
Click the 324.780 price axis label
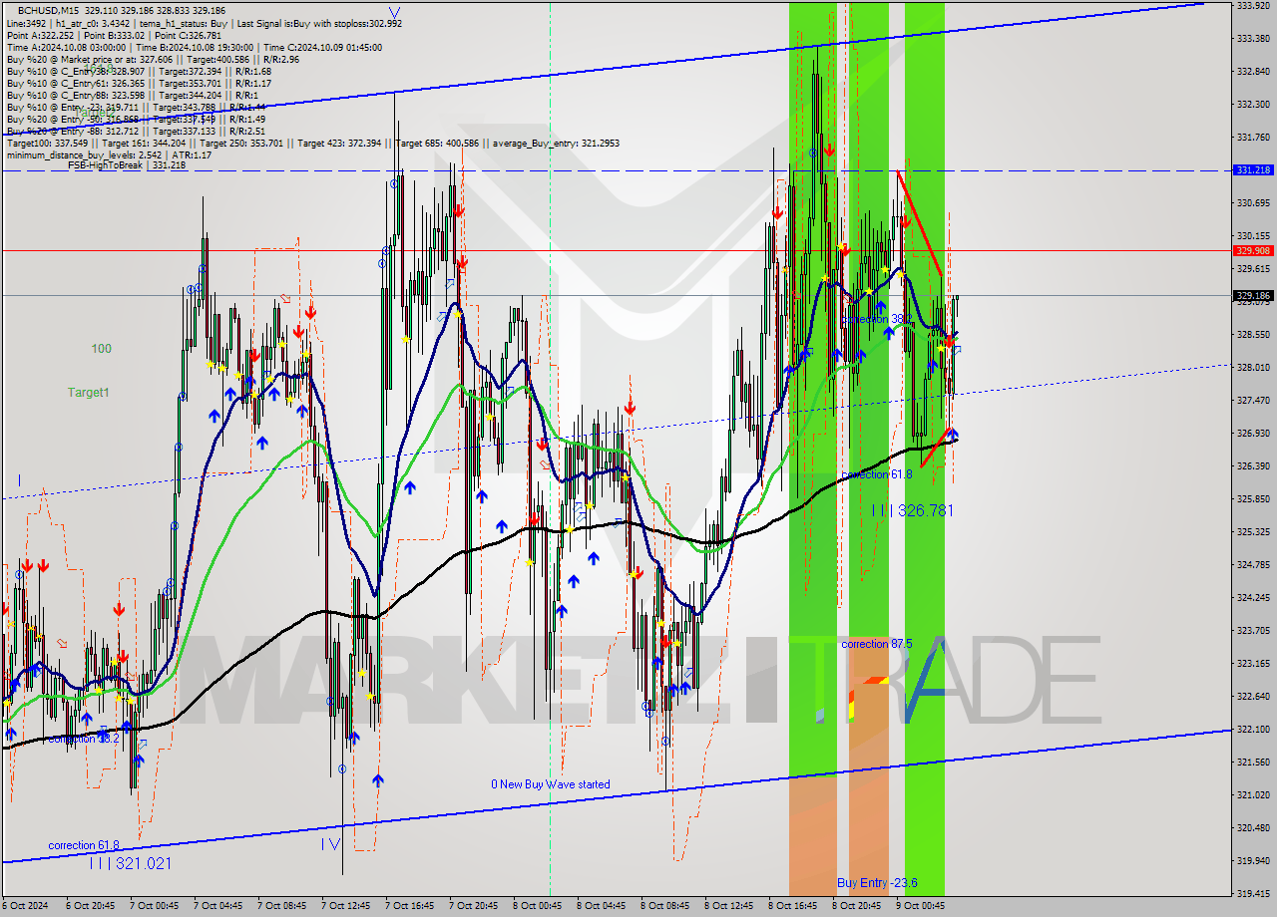[1253, 564]
